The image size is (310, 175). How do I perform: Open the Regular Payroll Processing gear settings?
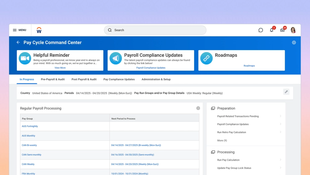[198, 108]
